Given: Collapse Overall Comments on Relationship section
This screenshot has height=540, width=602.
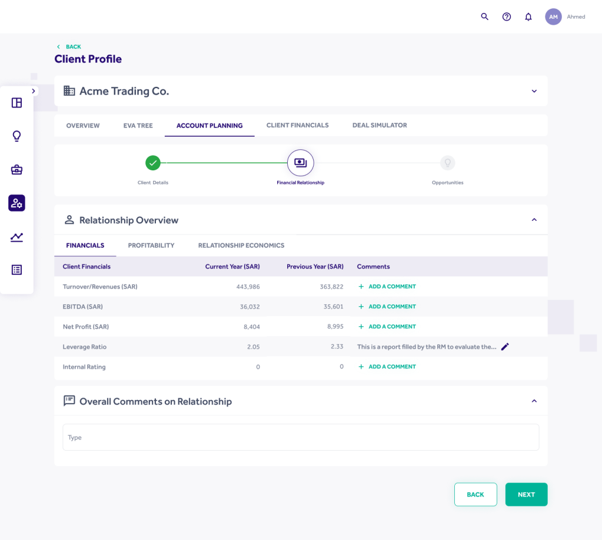Looking at the screenshot, I should (534, 401).
